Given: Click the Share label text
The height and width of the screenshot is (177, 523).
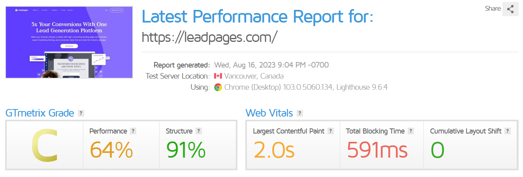Looking at the screenshot, I should (493, 9).
